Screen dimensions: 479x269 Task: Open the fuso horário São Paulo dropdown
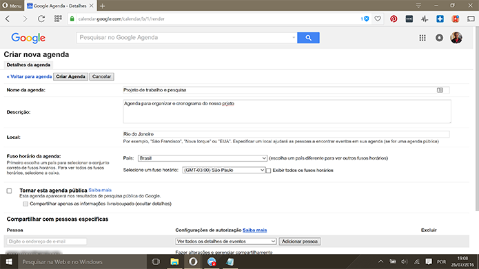click(223, 170)
